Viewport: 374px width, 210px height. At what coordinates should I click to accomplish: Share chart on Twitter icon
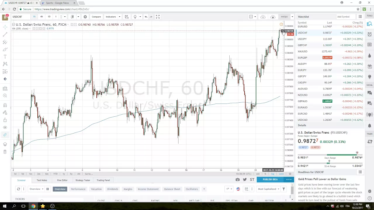pyautogui.click(x=245, y=179)
